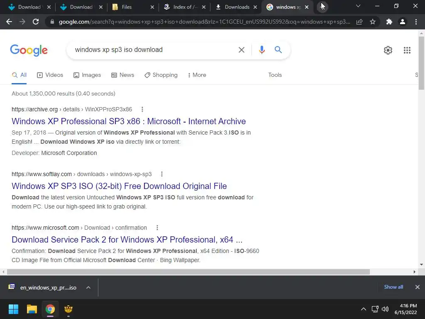Switch to the first Download tab
425x319 pixels.
click(x=25, y=7)
